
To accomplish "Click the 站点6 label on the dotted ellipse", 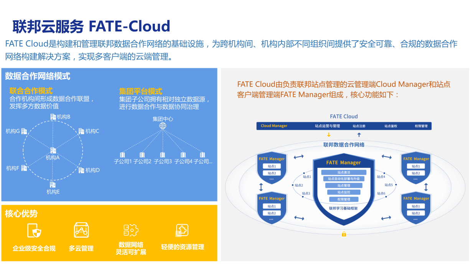I will pos(381,194).
